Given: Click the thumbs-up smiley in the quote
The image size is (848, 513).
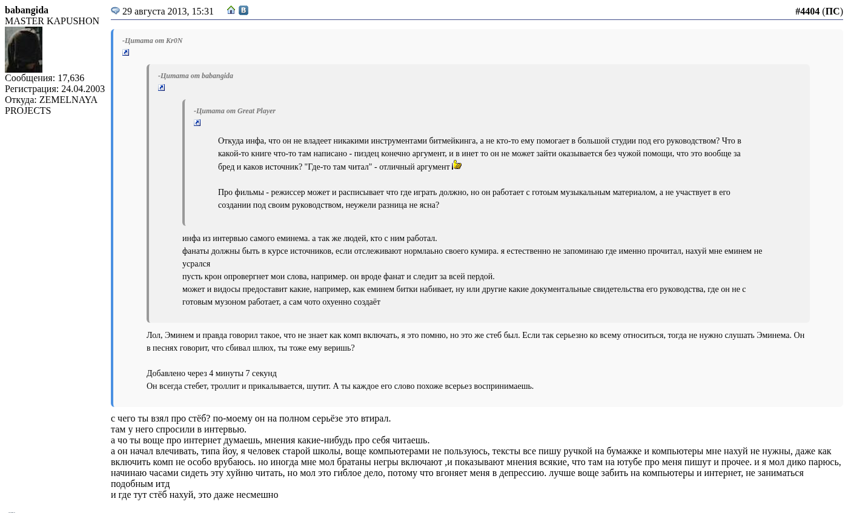Looking at the screenshot, I should pos(457,165).
